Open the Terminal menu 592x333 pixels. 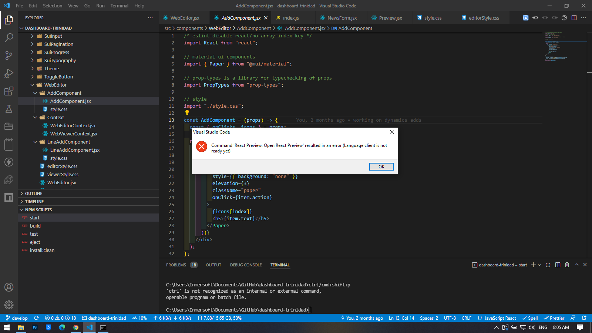click(119, 6)
